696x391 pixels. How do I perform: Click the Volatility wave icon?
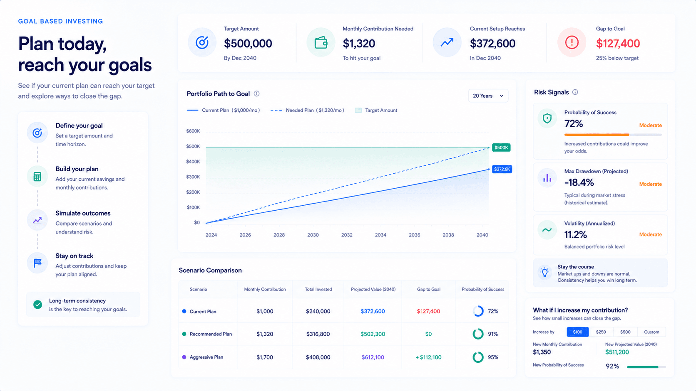point(547,230)
